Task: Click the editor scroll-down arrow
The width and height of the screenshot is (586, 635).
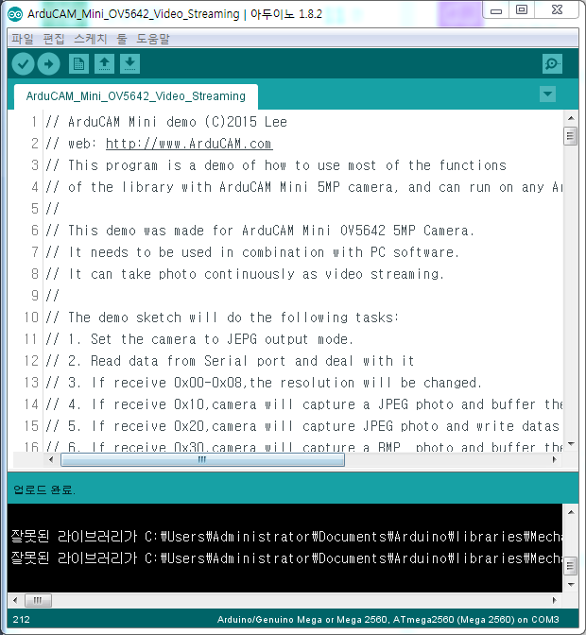Action: [x=571, y=444]
